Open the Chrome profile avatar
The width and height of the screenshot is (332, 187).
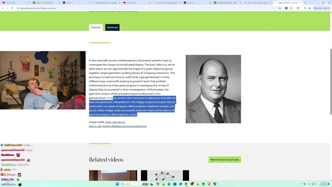click(310, 8)
